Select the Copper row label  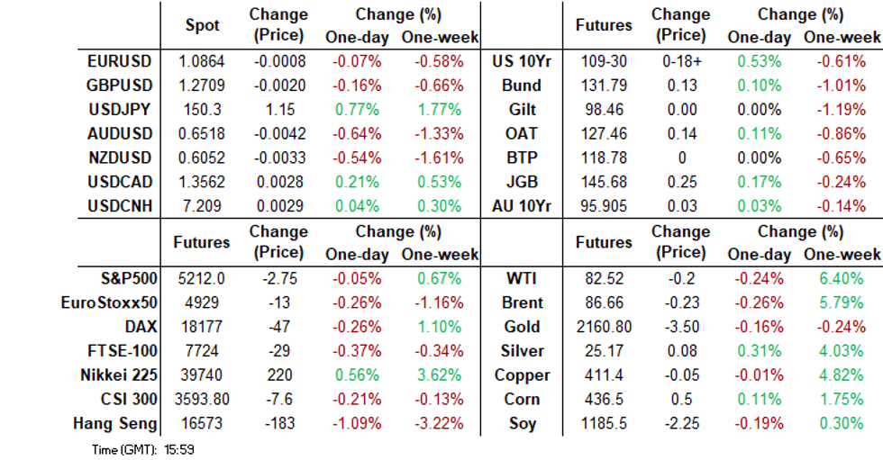point(523,374)
